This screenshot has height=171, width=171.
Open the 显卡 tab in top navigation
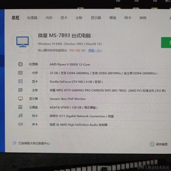[64, 18]
